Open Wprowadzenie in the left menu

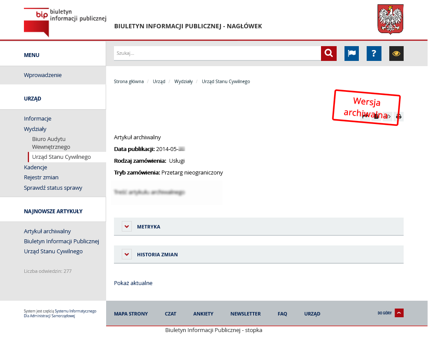tap(43, 75)
